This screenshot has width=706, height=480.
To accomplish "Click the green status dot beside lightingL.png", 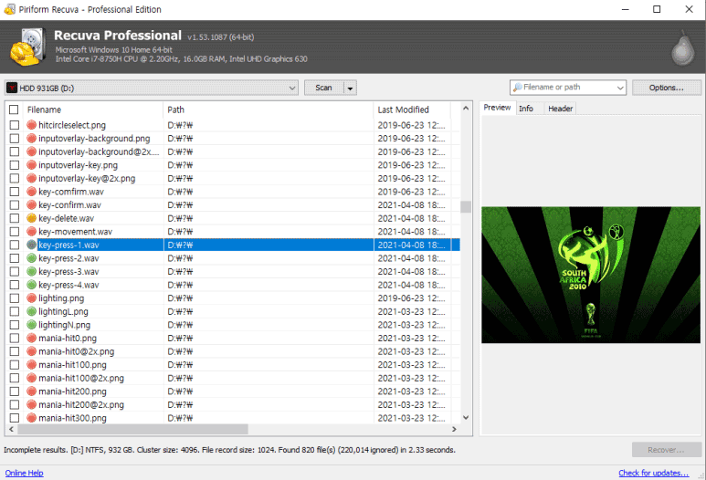I will pyautogui.click(x=32, y=311).
